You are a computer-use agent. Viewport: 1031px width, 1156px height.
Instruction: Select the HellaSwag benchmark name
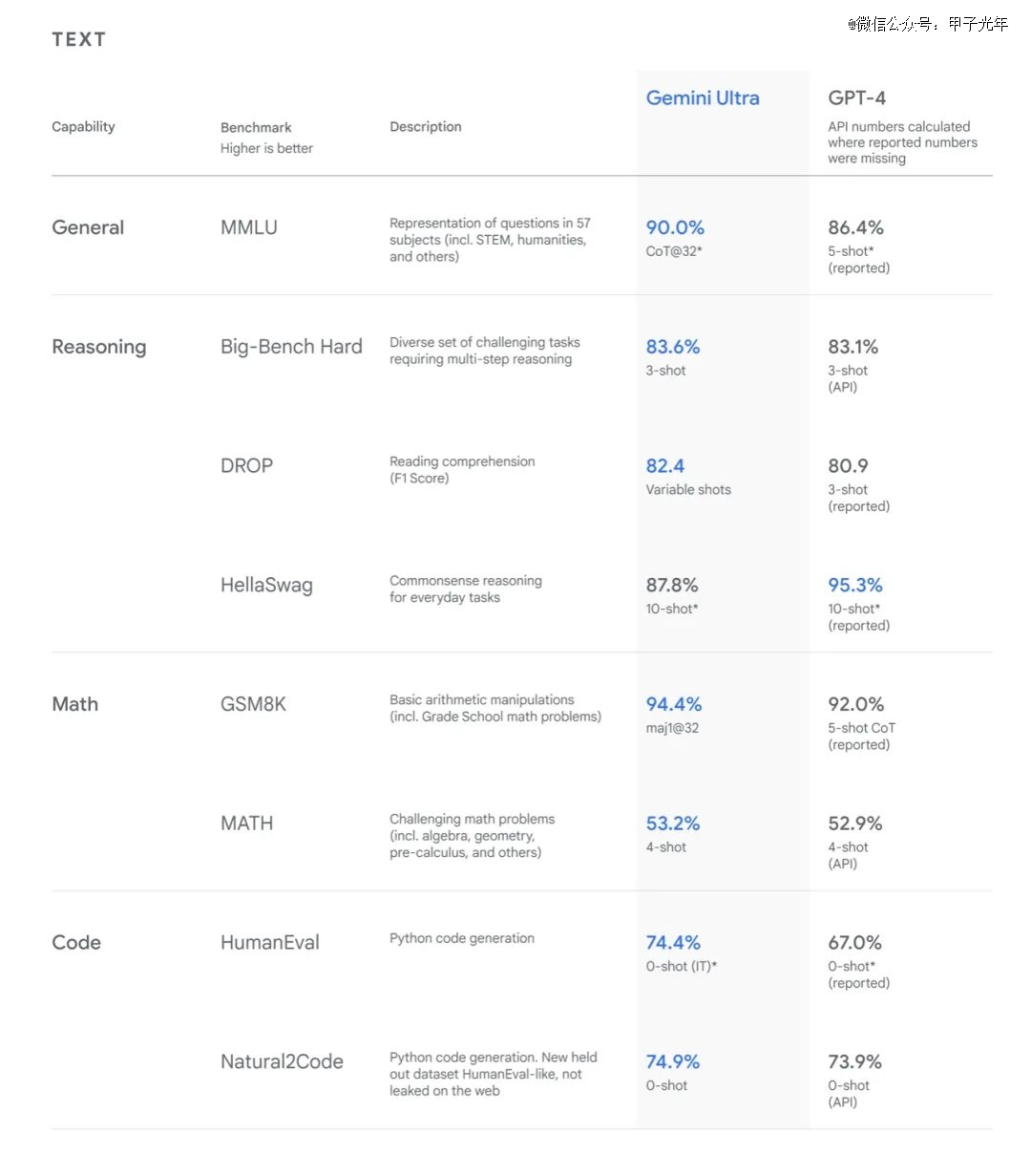point(266,586)
